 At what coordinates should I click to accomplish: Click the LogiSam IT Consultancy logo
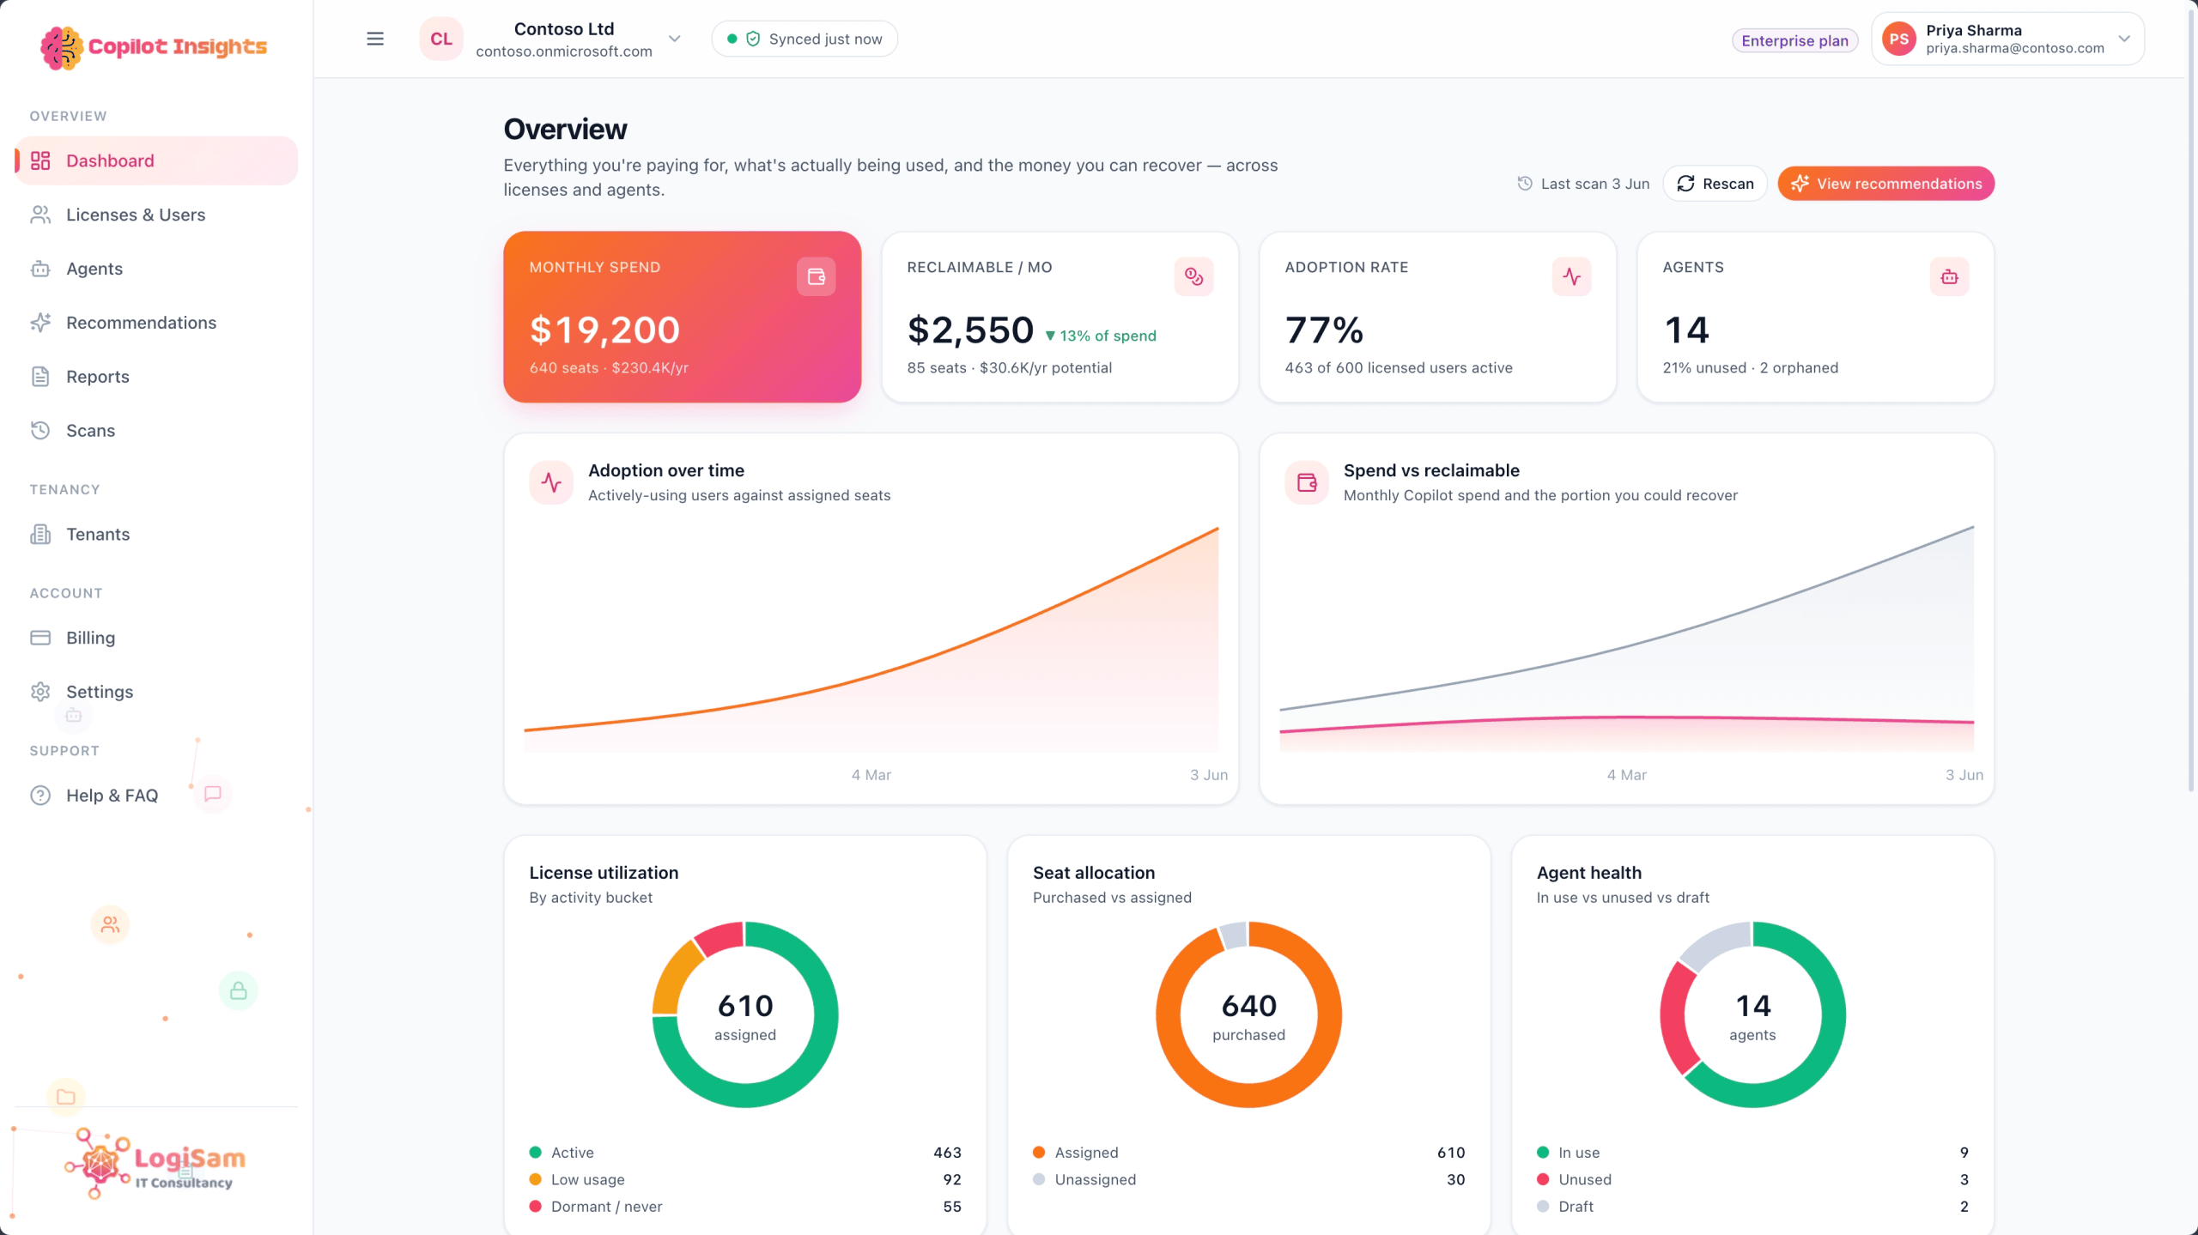156,1164
